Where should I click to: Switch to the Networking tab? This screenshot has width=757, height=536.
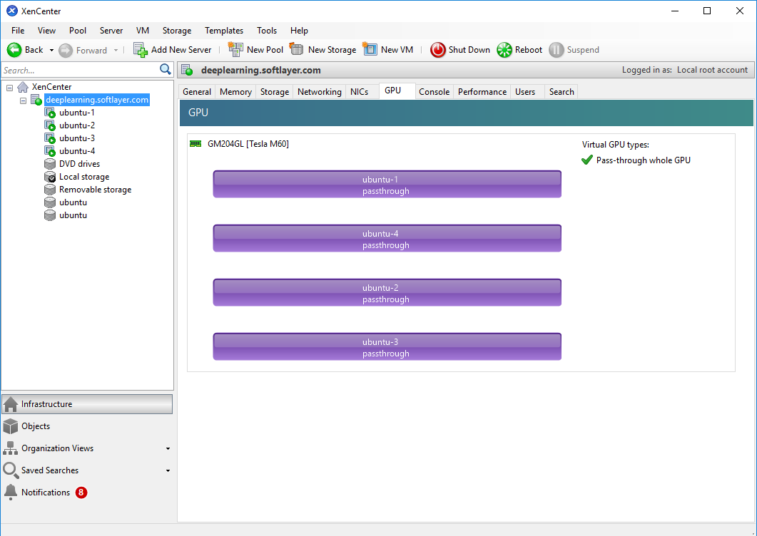320,92
